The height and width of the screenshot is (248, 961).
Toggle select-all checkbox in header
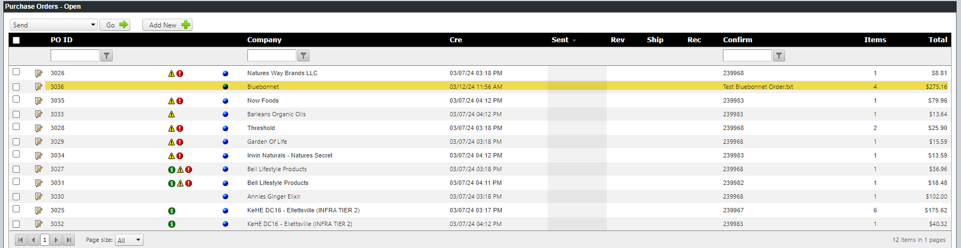16,40
